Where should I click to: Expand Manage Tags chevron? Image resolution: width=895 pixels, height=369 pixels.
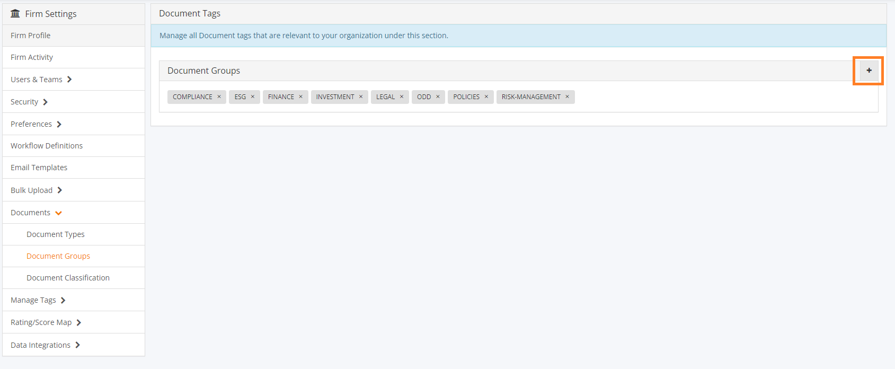tap(63, 300)
